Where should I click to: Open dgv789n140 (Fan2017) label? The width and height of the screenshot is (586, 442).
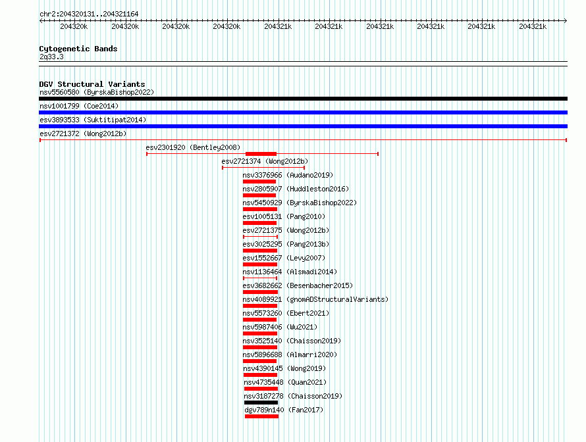[x=284, y=410]
